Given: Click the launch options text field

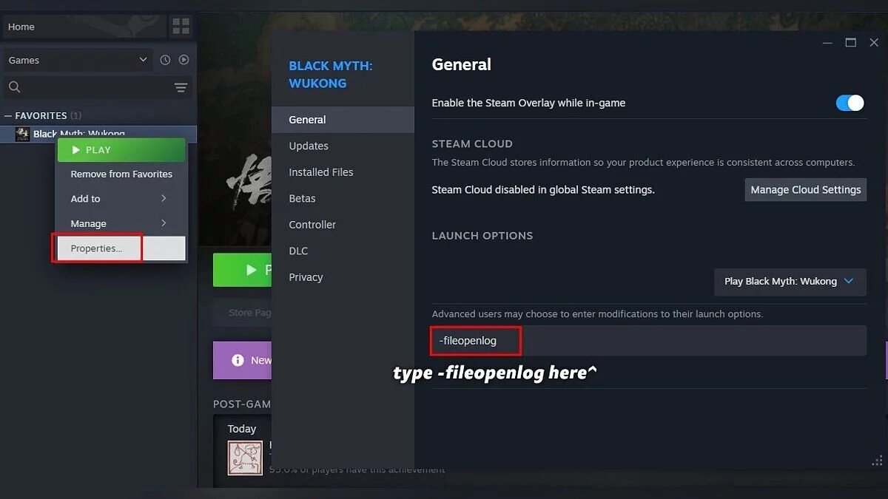Looking at the screenshot, I should pyautogui.click(x=649, y=341).
